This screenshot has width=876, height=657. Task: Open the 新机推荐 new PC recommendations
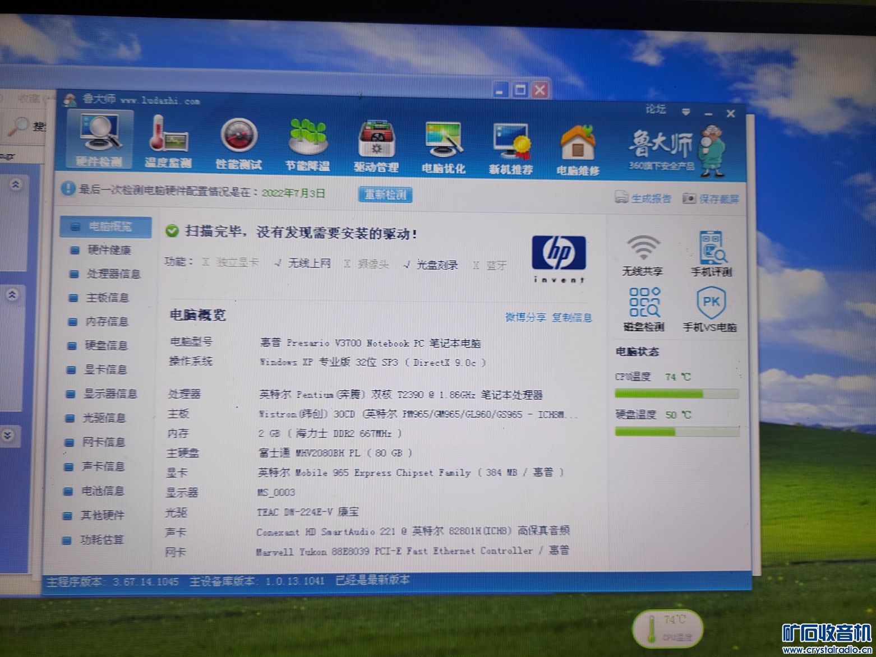tap(510, 149)
